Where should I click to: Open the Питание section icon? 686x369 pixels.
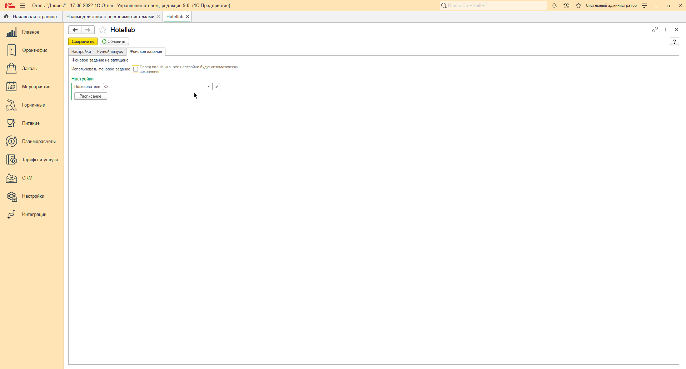pyautogui.click(x=11, y=123)
